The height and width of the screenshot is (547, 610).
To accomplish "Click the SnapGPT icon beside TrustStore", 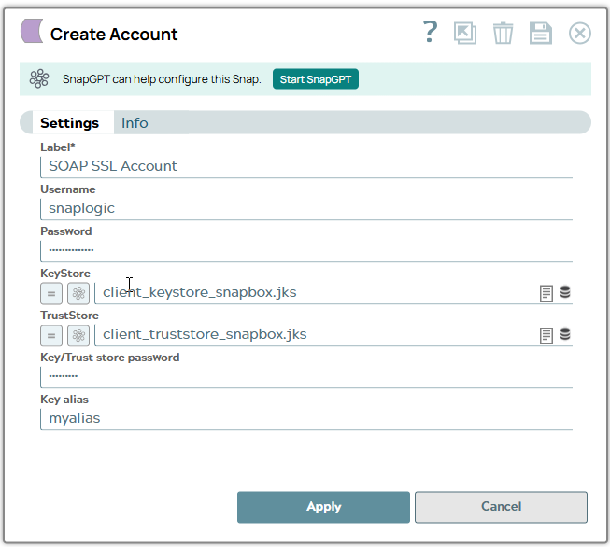I will pyautogui.click(x=78, y=335).
